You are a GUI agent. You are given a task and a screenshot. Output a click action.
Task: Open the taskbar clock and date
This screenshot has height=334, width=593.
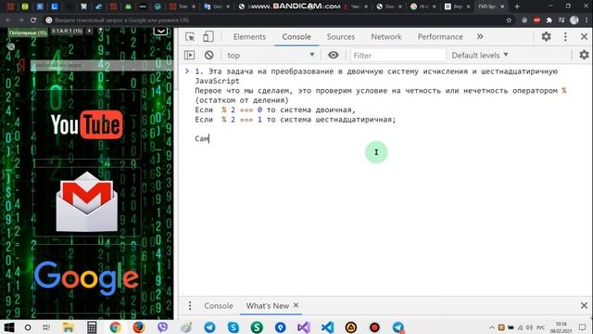coord(561,328)
